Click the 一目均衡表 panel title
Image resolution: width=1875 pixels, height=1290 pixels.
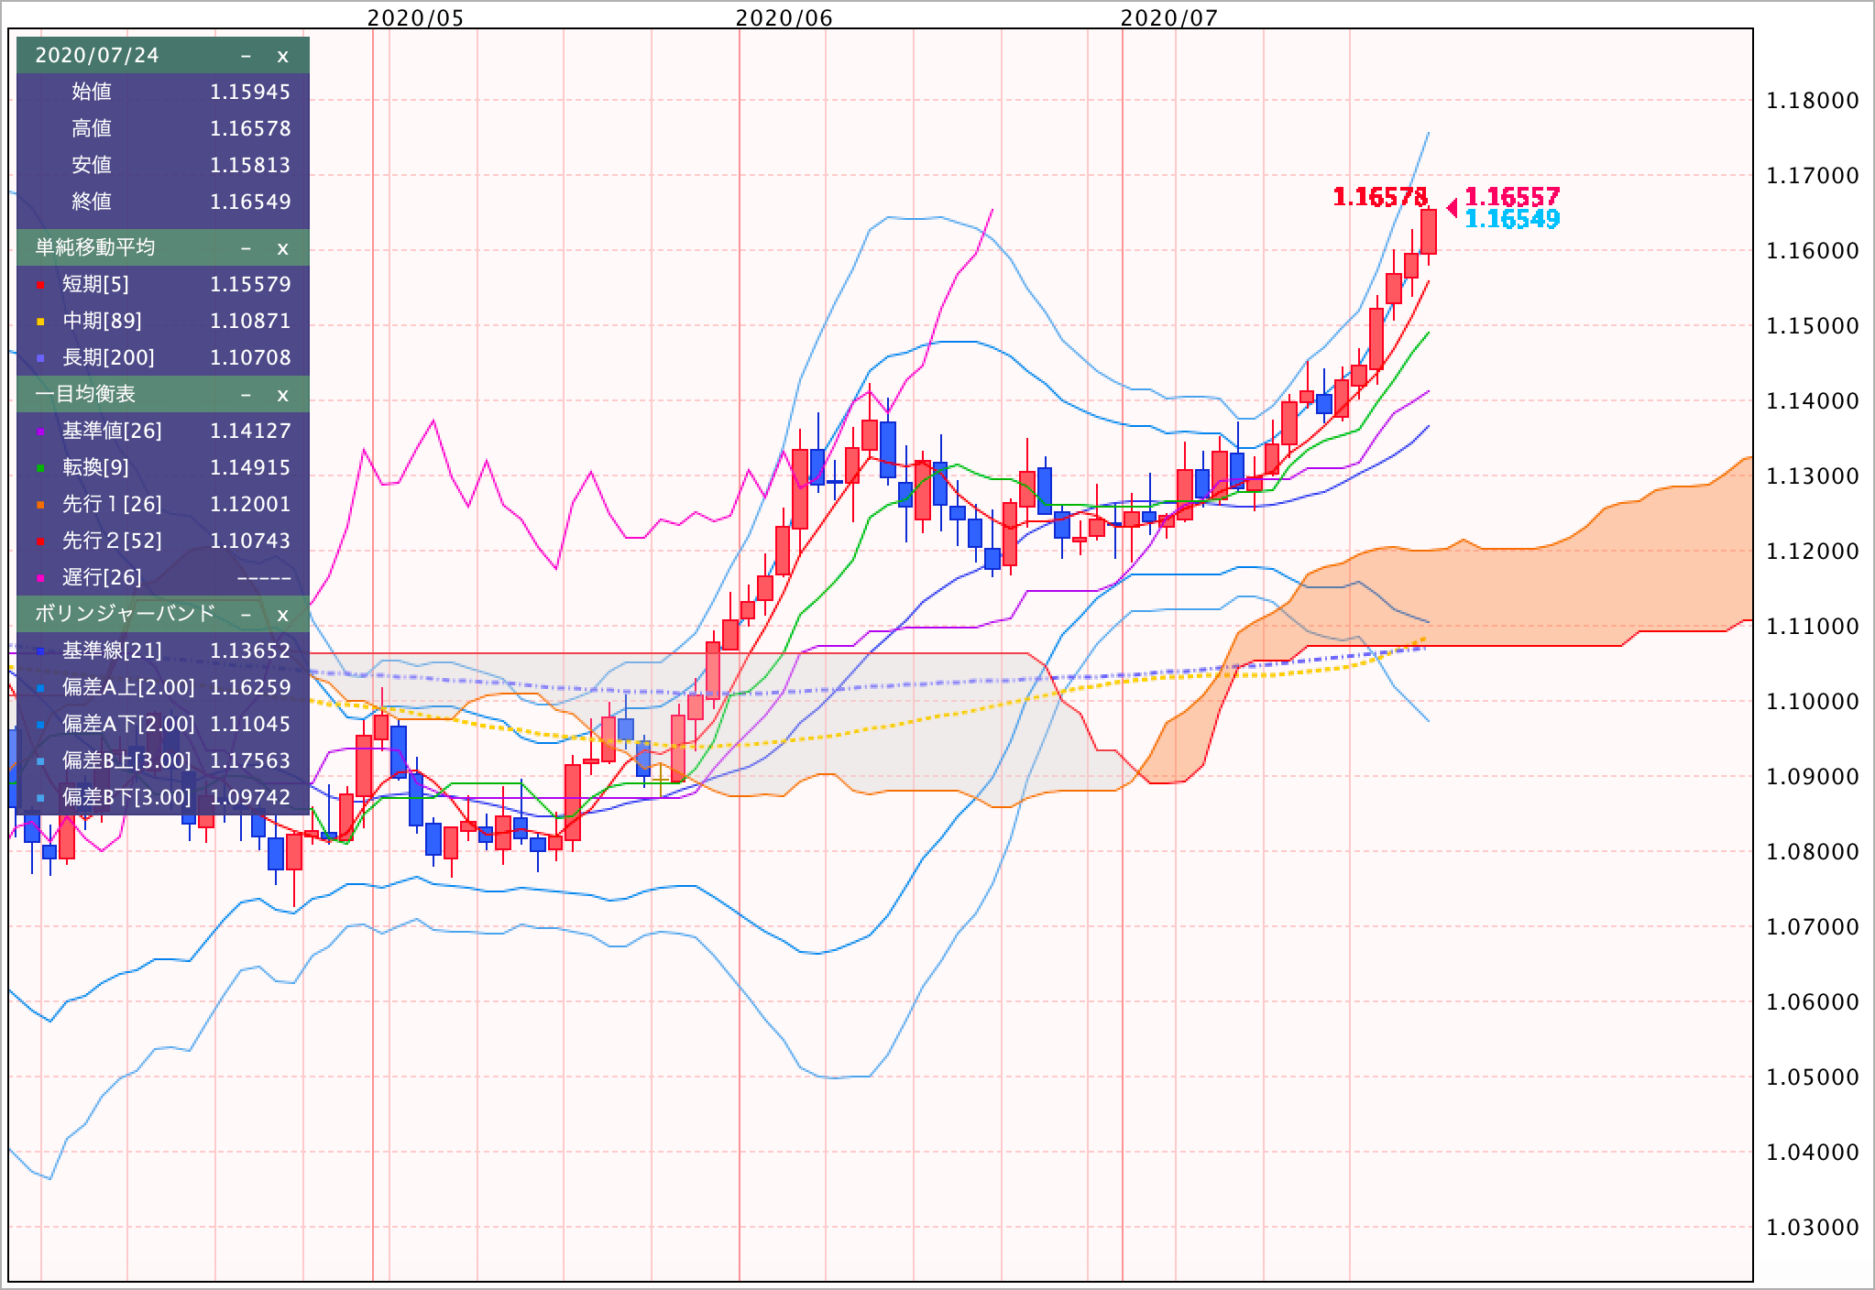click(85, 394)
